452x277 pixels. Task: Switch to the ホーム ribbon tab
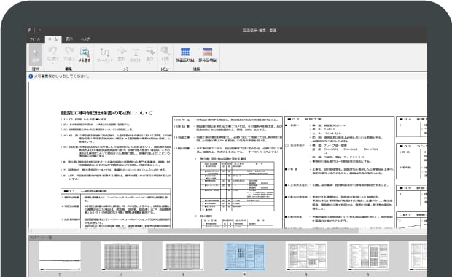coord(52,39)
